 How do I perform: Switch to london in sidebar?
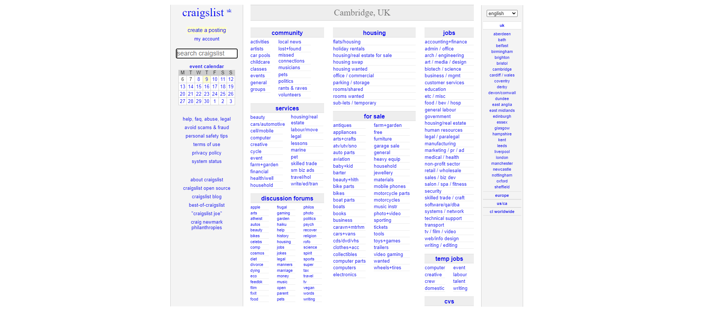coord(502,158)
